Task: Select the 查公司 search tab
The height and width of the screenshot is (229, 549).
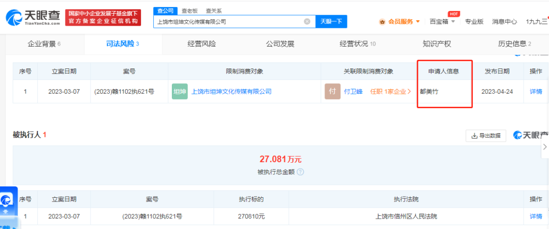Action: click(x=165, y=11)
